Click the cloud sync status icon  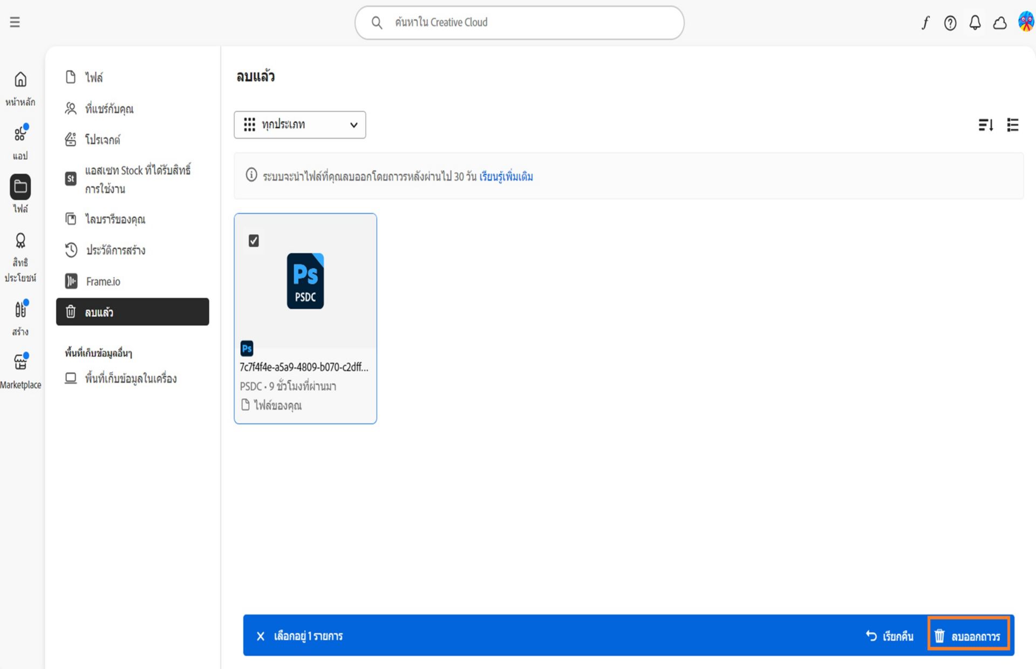(x=1000, y=23)
